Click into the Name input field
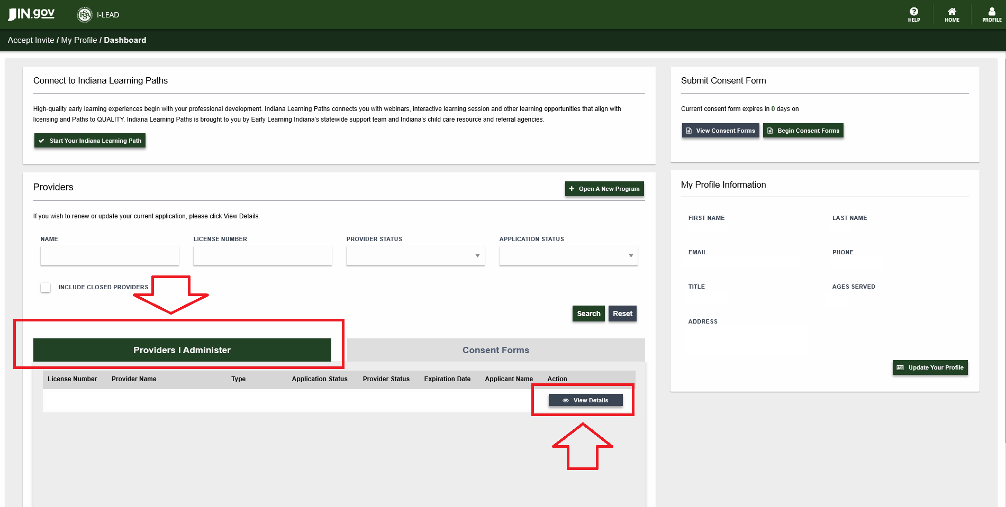Image resolution: width=1006 pixels, height=507 pixels. tap(110, 256)
